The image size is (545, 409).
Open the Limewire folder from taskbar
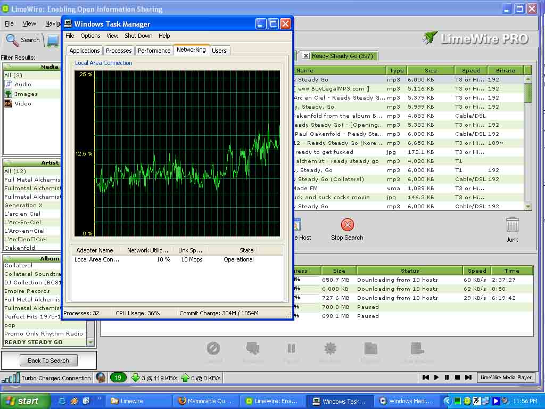(138, 401)
